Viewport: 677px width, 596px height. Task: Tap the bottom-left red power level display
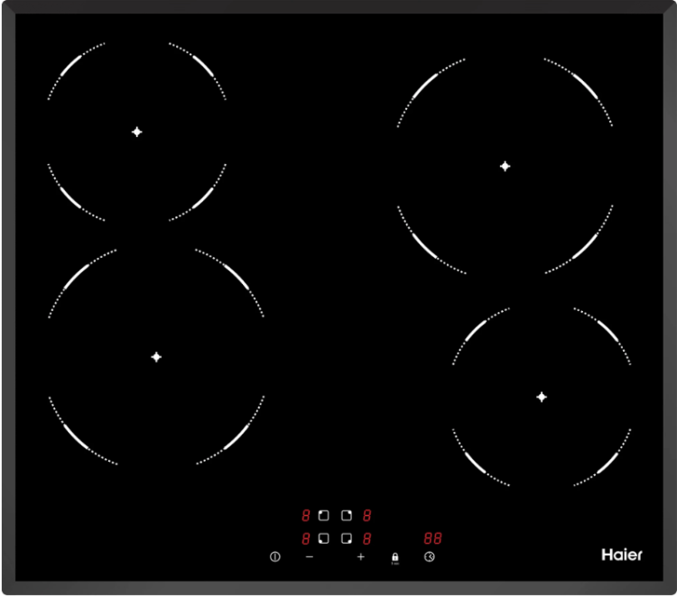click(x=306, y=538)
